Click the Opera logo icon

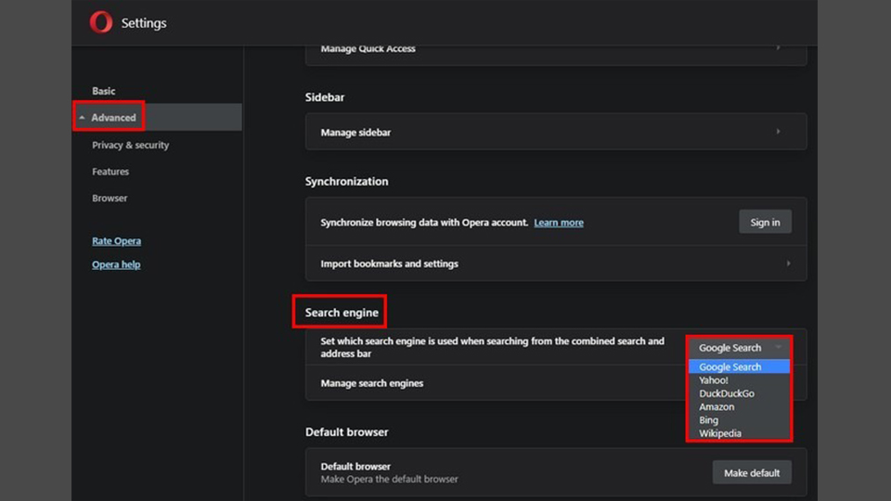pos(101,22)
